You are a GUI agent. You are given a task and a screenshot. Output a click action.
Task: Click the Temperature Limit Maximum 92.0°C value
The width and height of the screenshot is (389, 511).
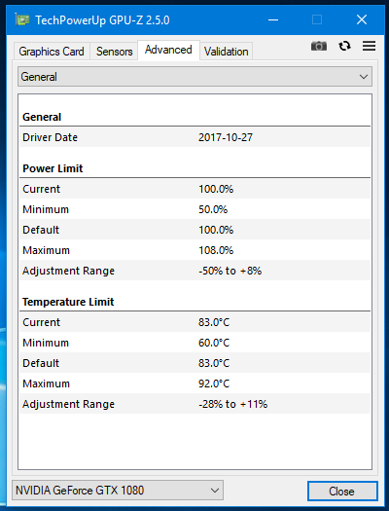(214, 383)
